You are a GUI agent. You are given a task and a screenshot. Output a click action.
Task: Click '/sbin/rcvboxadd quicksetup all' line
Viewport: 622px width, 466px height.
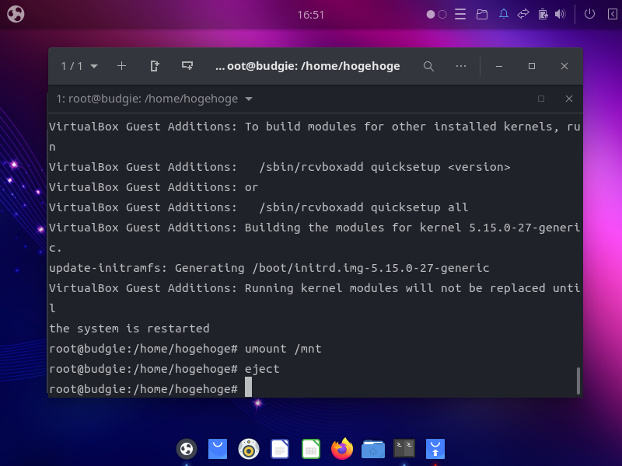coord(259,207)
